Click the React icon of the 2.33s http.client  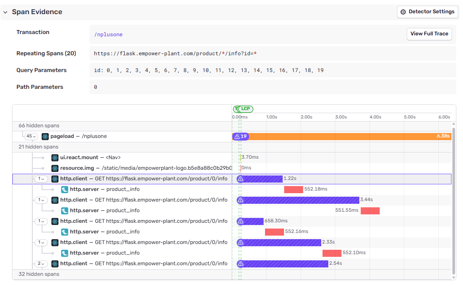point(55,242)
